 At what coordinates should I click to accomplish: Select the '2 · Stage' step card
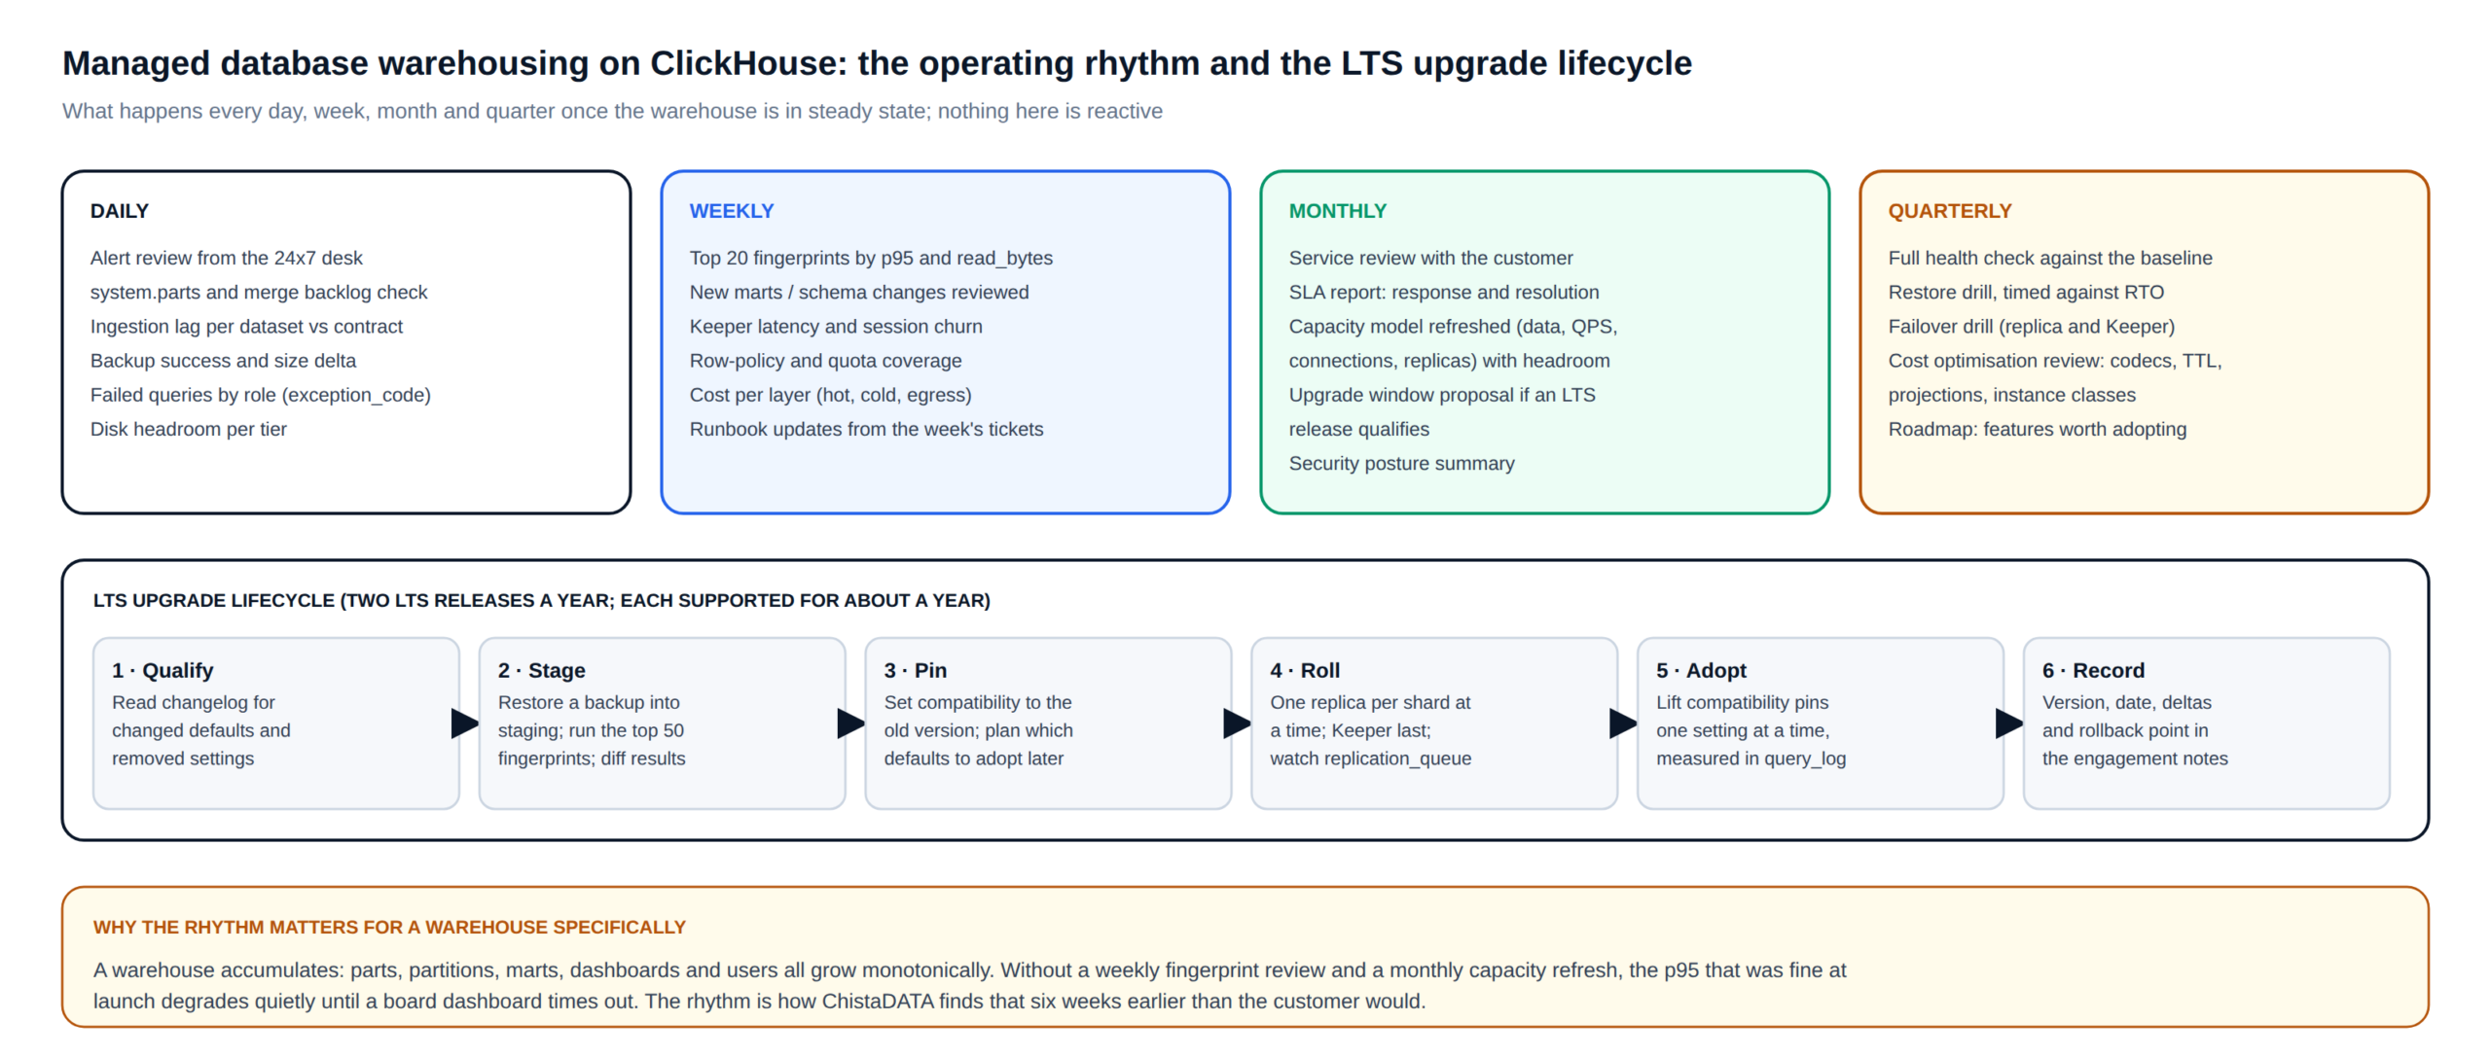[x=662, y=723]
